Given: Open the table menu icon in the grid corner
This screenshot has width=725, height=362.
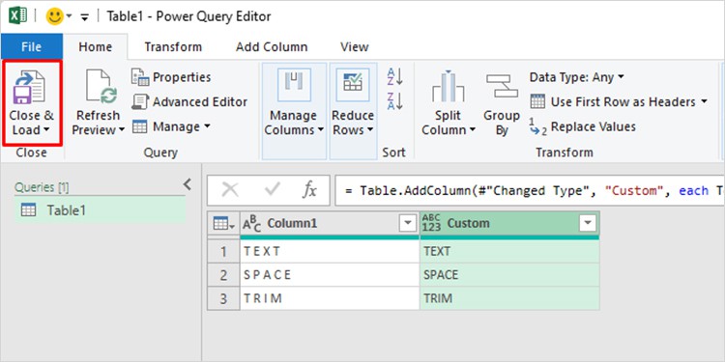Looking at the screenshot, I should click(223, 224).
